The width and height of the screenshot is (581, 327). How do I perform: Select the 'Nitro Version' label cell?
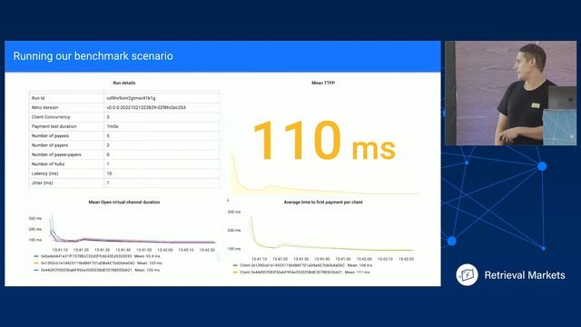pyautogui.click(x=66, y=107)
